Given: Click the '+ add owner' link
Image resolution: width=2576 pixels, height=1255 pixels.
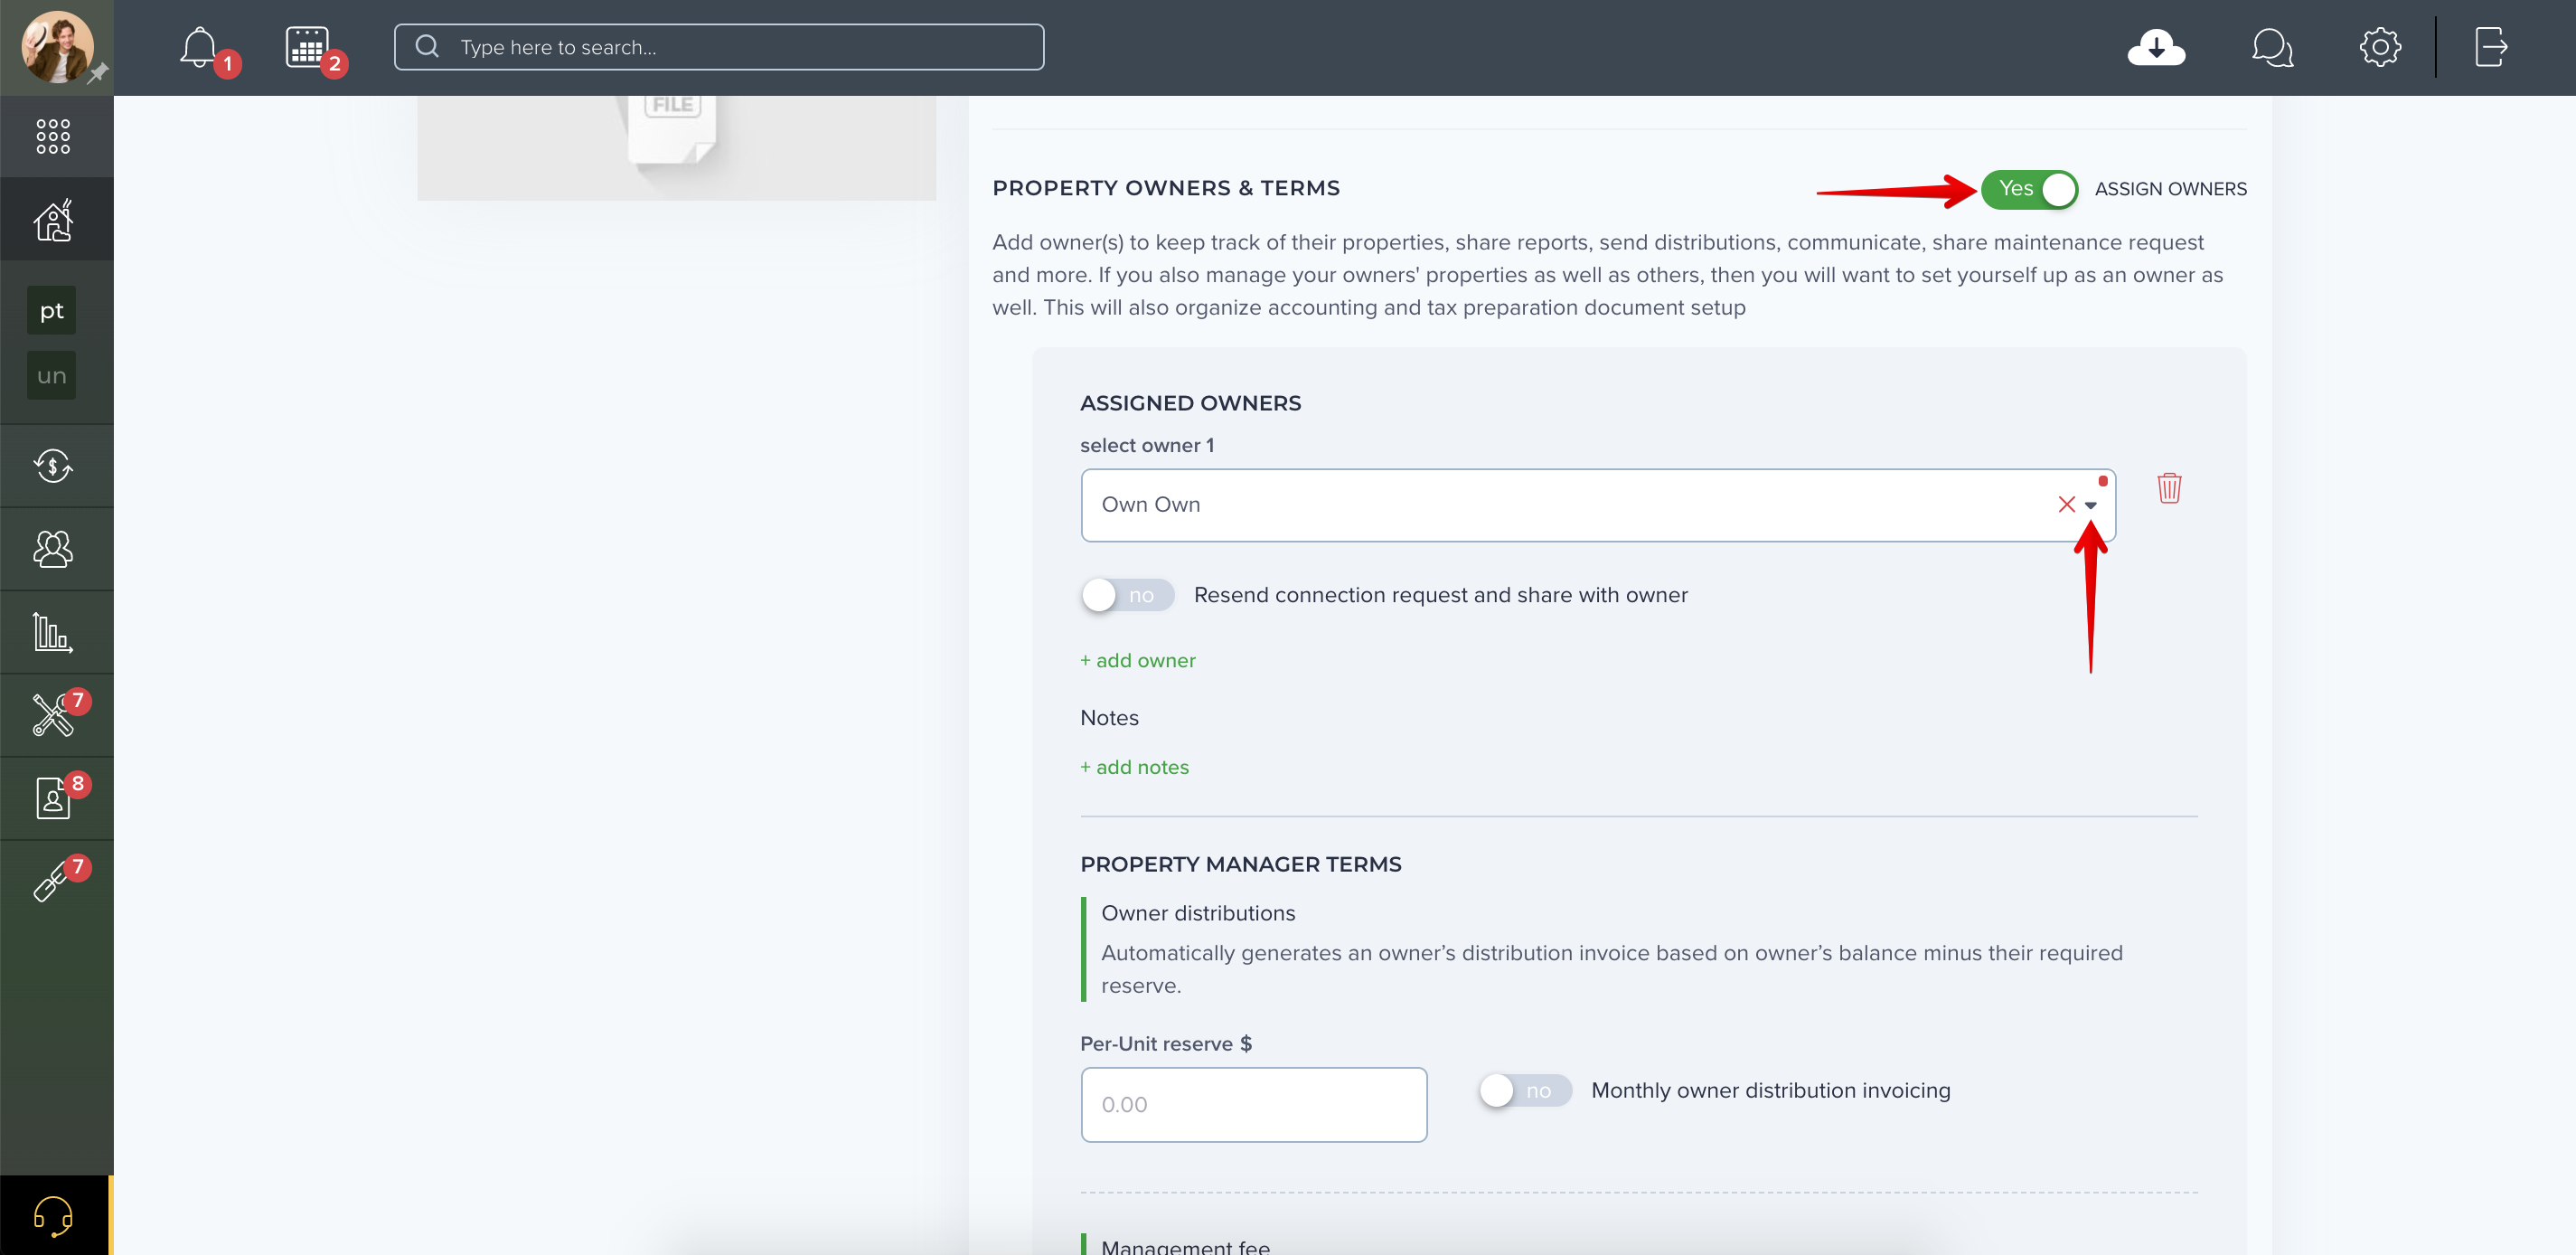Looking at the screenshot, I should pos(1138,661).
